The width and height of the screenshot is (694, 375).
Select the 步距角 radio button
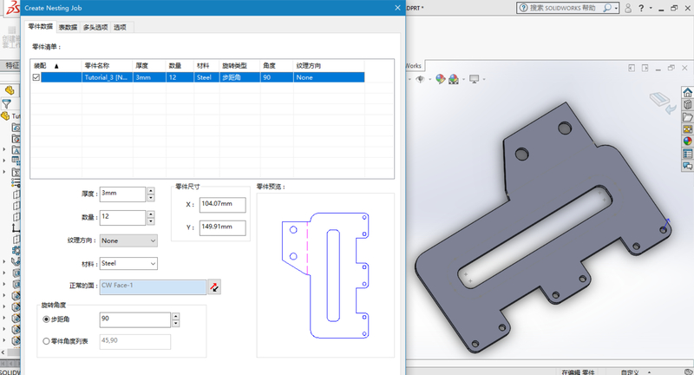coord(47,319)
